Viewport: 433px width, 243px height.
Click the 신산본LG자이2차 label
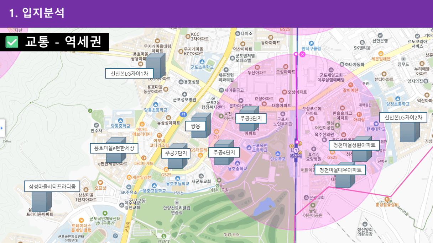[403, 118]
